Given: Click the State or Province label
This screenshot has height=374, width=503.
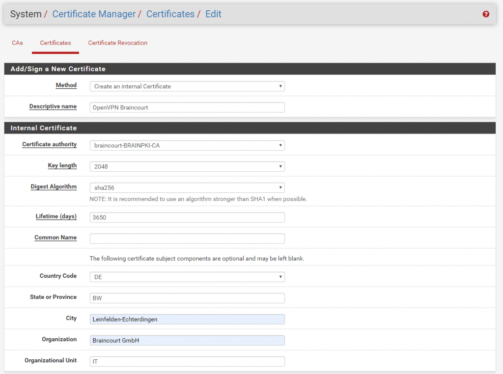Looking at the screenshot, I should (x=53, y=297).
